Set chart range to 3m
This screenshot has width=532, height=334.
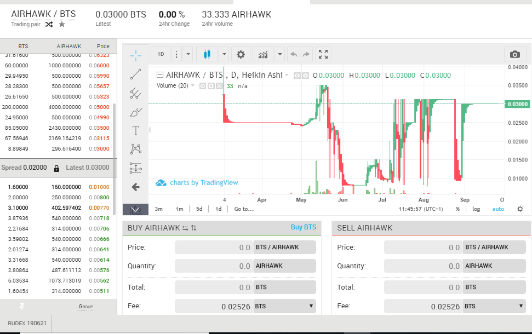[158, 209]
